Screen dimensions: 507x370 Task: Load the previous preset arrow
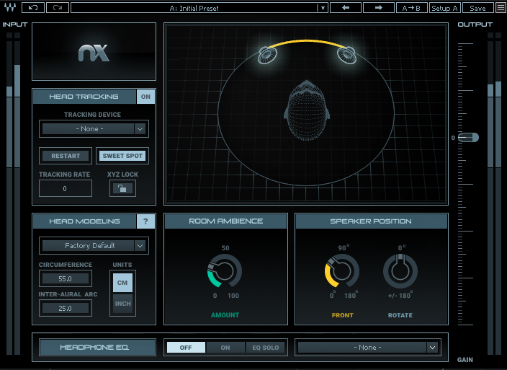(x=346, y=8)
